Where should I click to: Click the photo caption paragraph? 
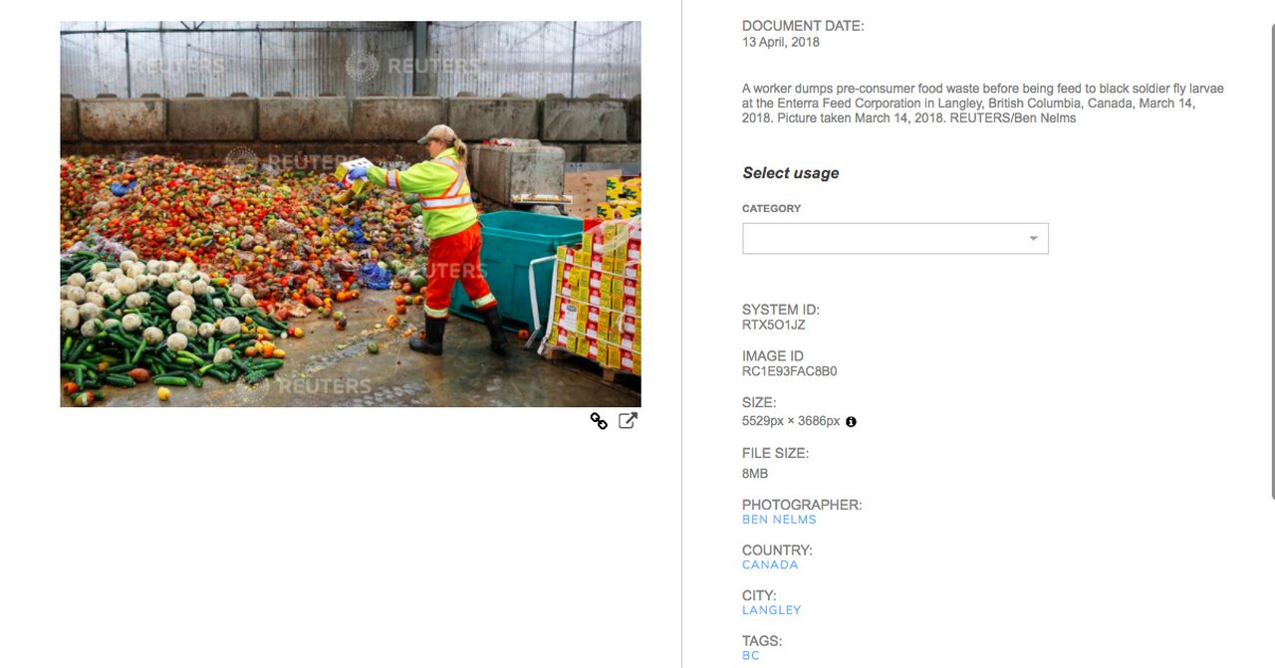pos(982,104)
